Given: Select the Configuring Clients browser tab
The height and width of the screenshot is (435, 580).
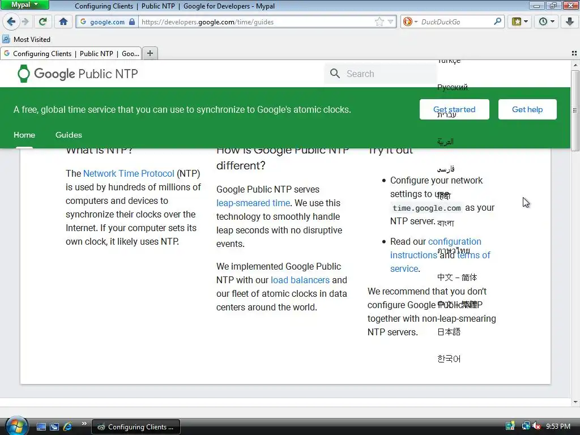Looking at the screenshot, I should click(71, 54).
